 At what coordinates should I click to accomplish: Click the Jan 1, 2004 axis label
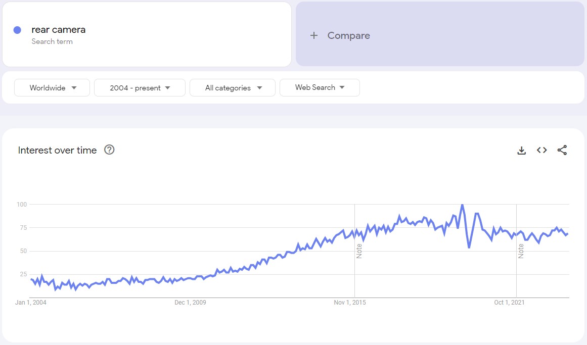[x=31, y=303]
